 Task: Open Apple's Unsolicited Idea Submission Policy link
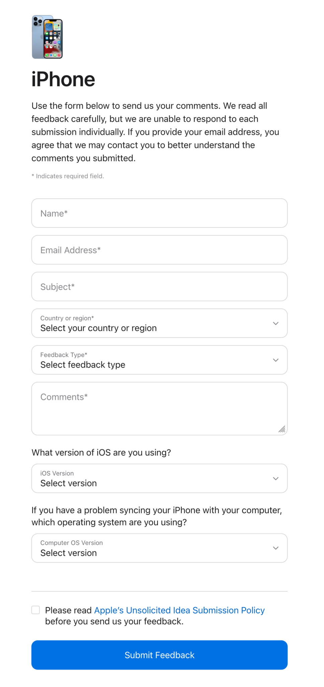pos(179,610)
